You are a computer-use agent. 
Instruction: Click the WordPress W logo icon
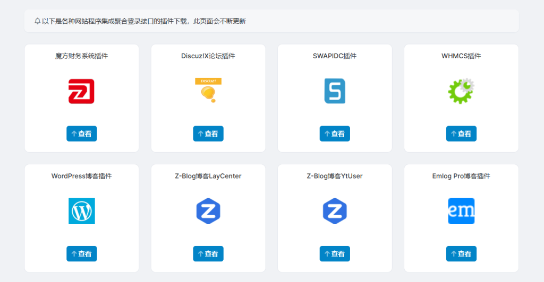tap(81, 211)
